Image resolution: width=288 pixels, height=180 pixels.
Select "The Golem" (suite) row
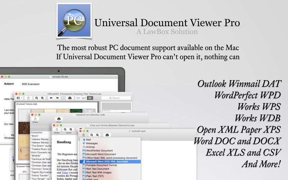[x=41, y=146]
